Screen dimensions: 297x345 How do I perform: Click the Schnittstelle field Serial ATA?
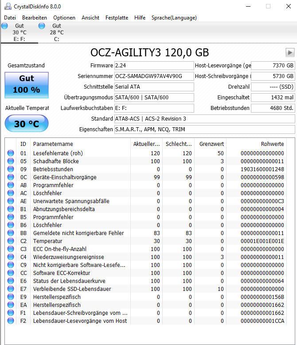point(154,87)
